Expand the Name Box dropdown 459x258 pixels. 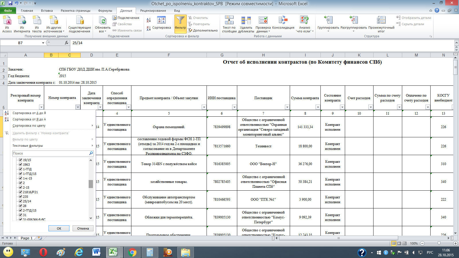(43, 43)
